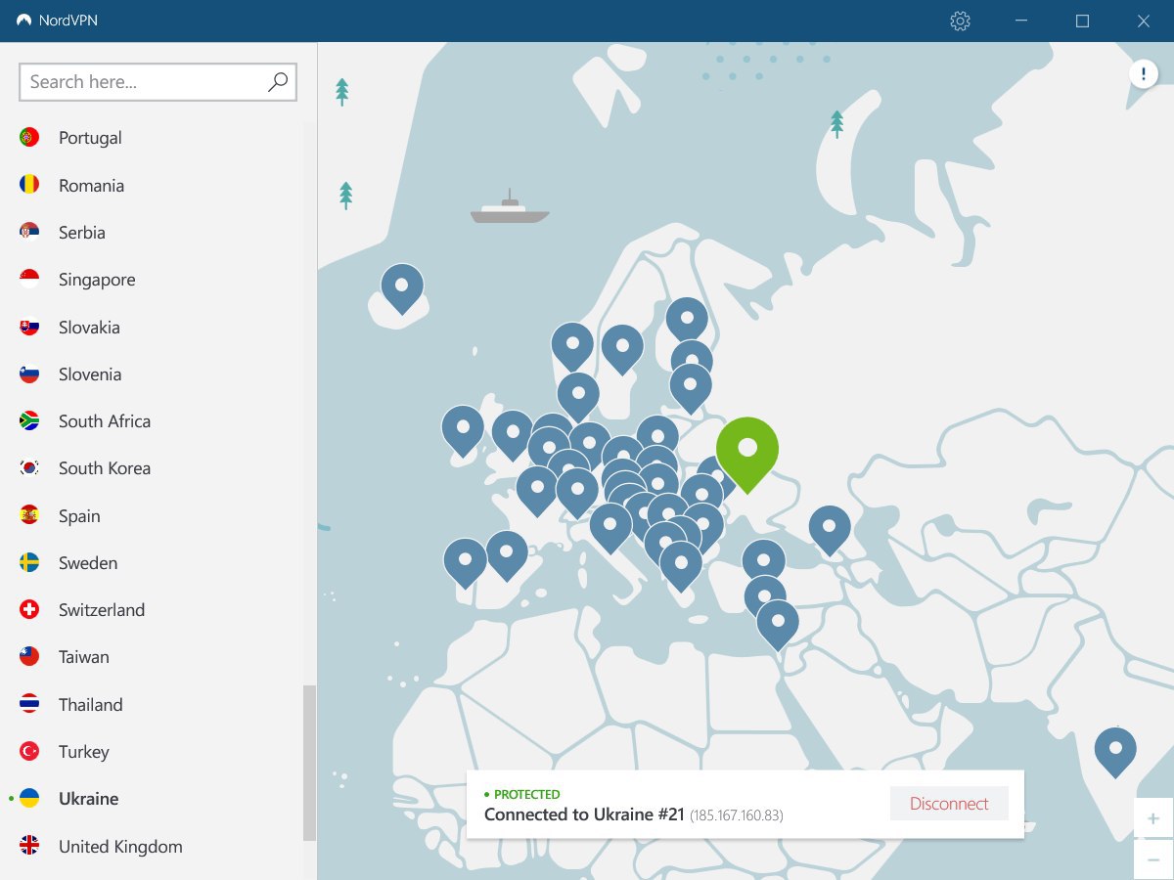Select the map pin over Sweden

coord(622,349)
